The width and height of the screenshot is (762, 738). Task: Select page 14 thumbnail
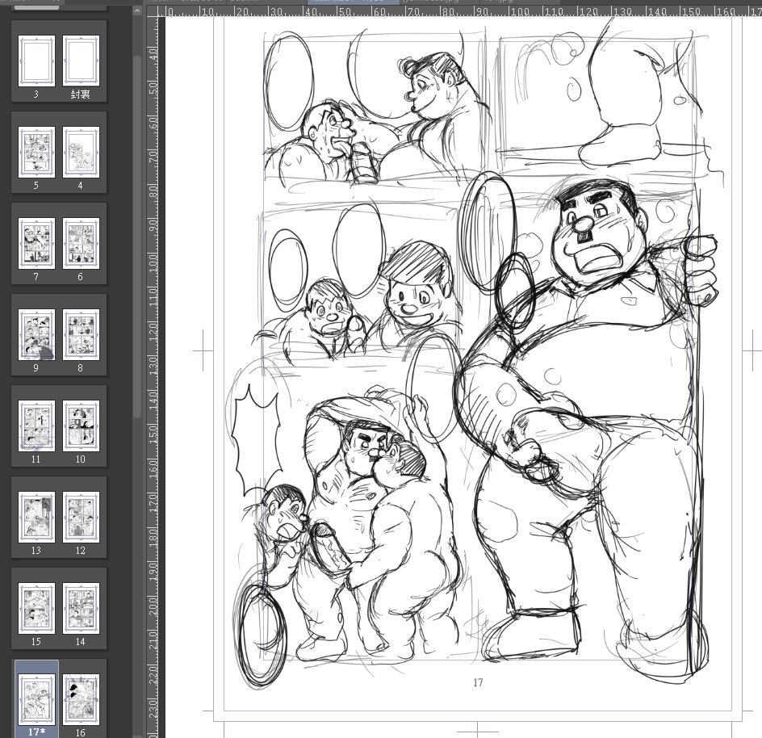(x=81, y=608)
